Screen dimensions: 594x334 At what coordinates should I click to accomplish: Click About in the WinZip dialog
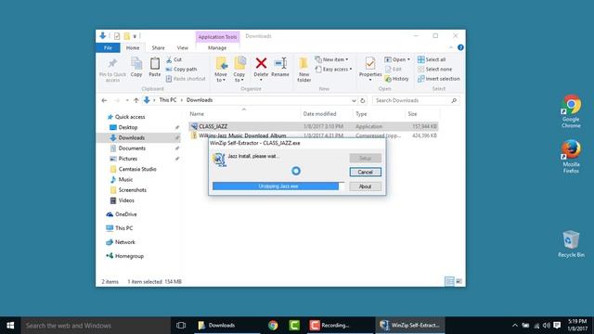point(365,186)
